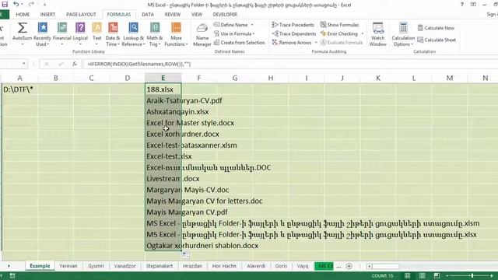Click the Ribbon Display Options icon
The image size is (498, 280).
(473, 5)
